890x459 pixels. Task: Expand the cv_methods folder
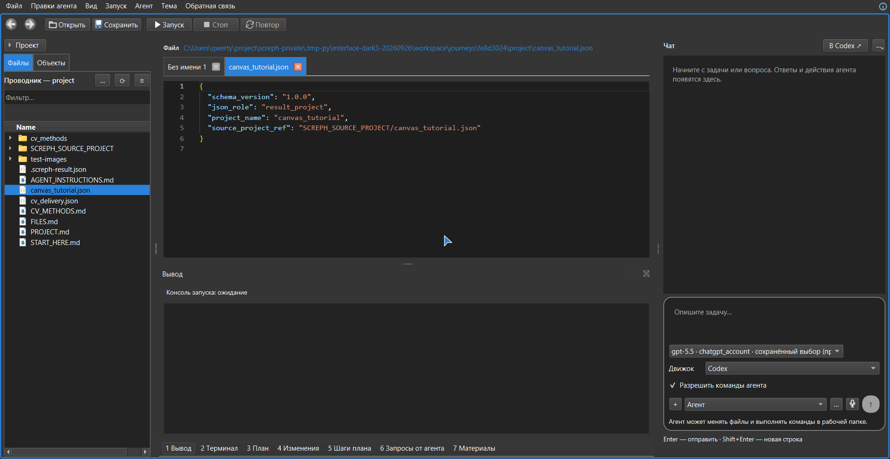coord(10,138)
